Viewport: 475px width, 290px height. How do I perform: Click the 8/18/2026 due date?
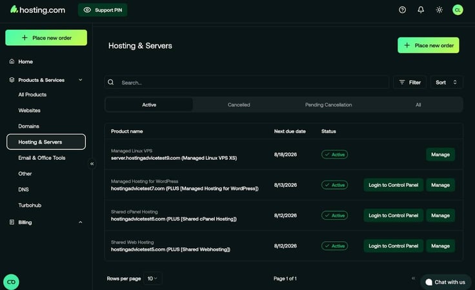(285, 155)
